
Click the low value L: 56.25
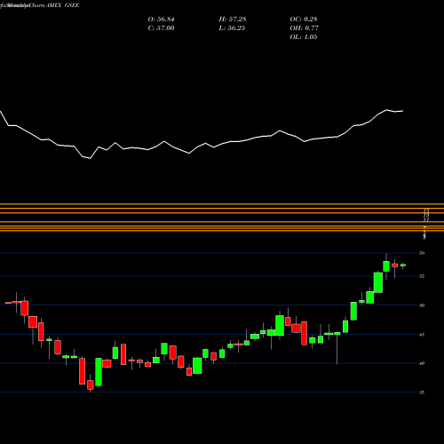(233, 28)
